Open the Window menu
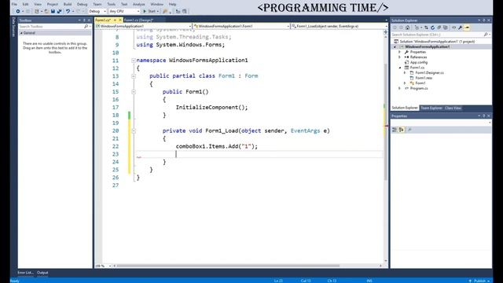 (156, 4)
